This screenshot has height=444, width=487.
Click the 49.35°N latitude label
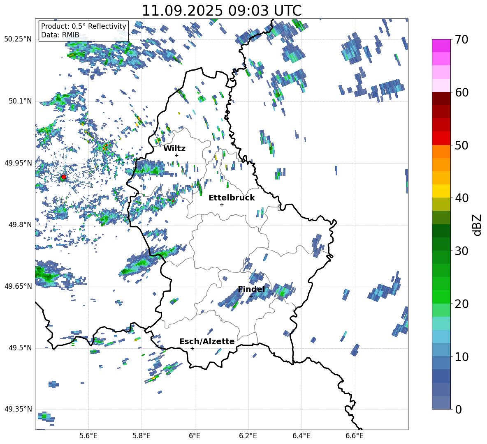(x=18, y=409)
